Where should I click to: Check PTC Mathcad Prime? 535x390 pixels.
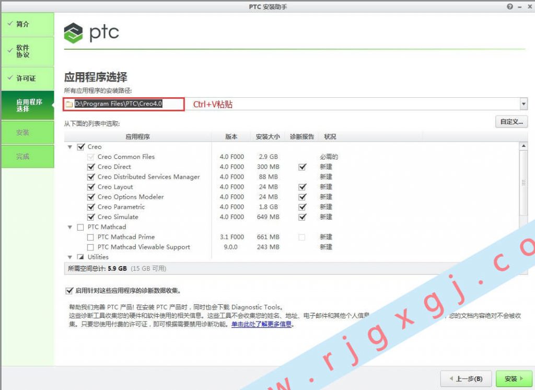pos(90,237)
